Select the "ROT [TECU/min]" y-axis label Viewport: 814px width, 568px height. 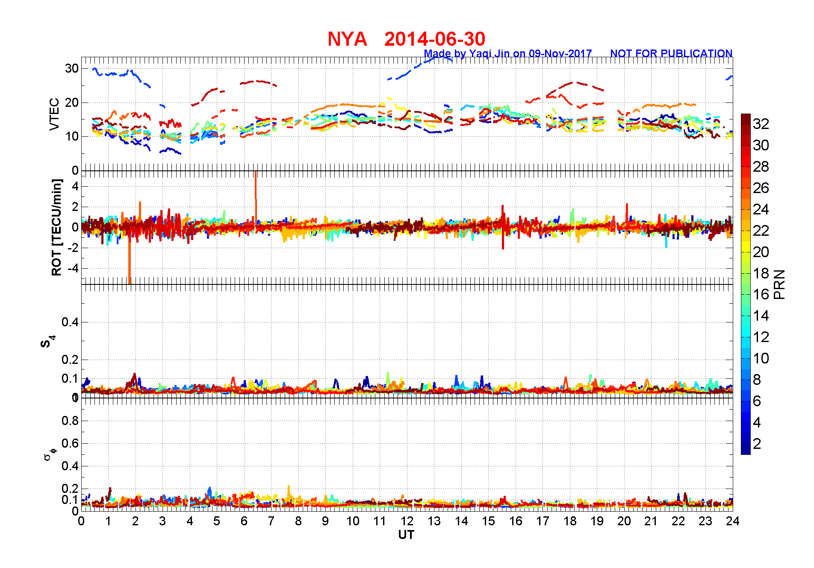[x=56, y=227]
